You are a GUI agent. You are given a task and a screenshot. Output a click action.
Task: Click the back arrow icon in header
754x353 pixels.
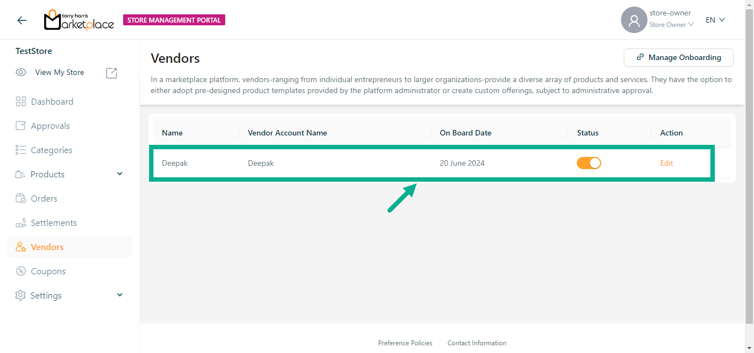(x=22, y=20)
